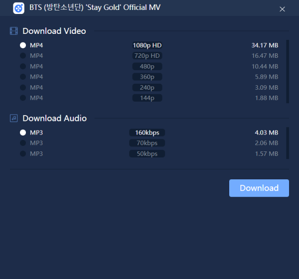Click the 16.47 MB file size text

[x=265, y=56]
